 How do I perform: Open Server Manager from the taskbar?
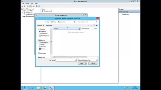[26, 88]
